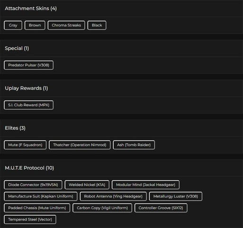This screenshot has height=228, width=243.
Task: Select the Gray attachment skin tag
Action: (x=13, y=25)
